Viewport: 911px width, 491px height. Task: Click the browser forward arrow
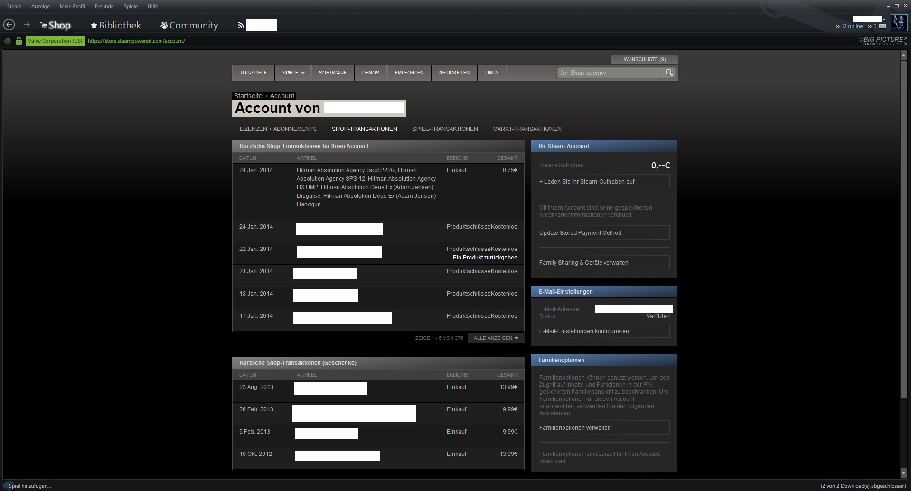[x=27, y=25]
